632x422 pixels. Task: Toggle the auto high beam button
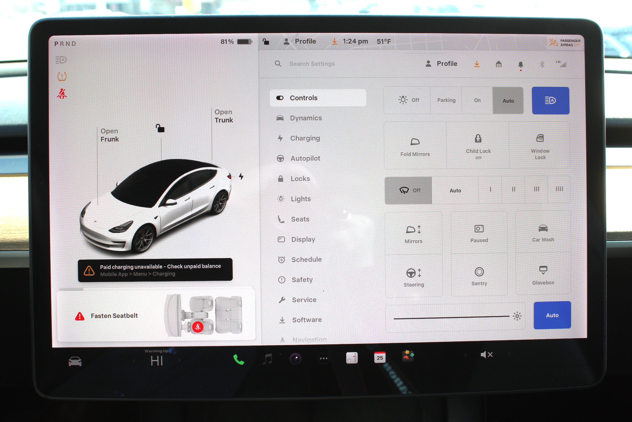point(550,101)
